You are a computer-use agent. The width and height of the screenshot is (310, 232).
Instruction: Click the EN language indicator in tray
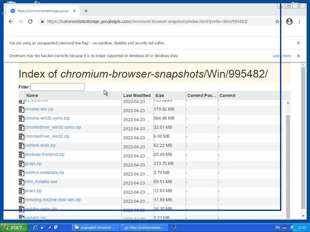(x=278, y=227)
